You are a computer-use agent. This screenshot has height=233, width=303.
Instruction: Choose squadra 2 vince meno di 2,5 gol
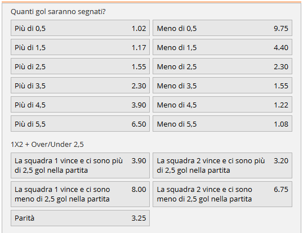(x=222, y=194)
